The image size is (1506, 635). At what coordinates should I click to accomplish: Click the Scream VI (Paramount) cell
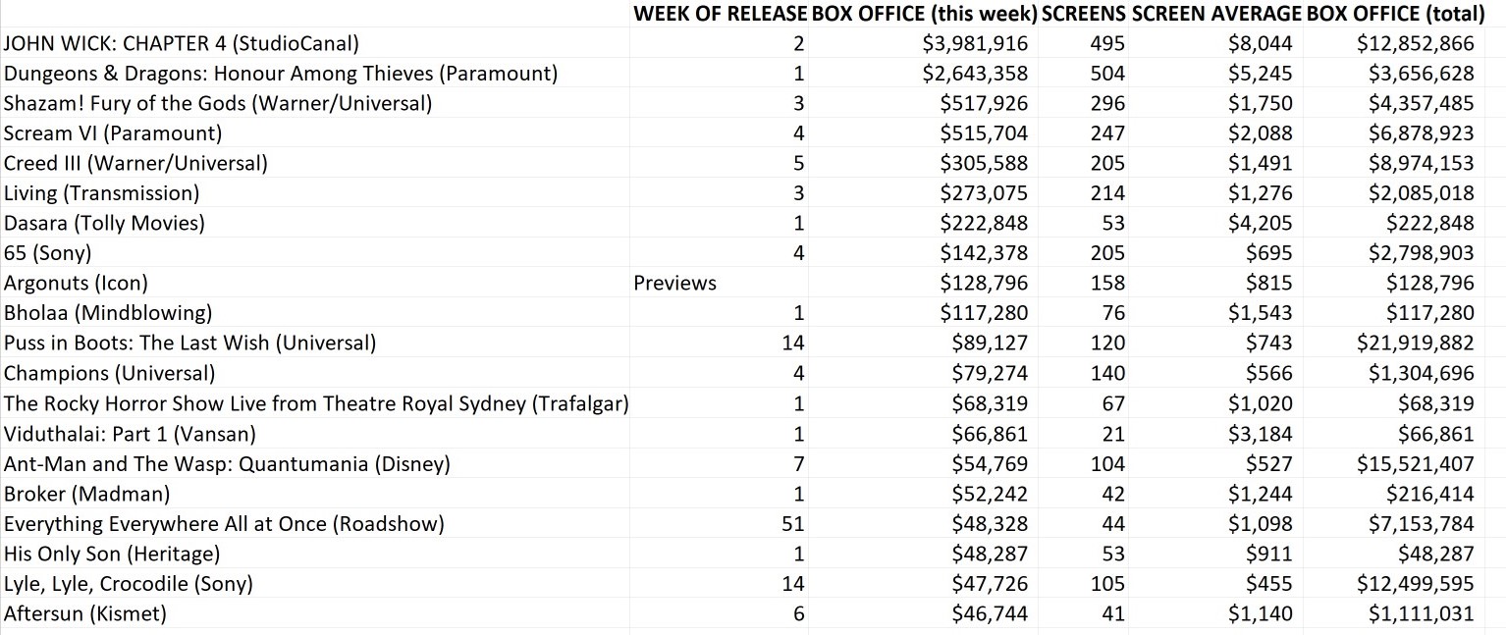pyautogui.click(x=113, y=133)
